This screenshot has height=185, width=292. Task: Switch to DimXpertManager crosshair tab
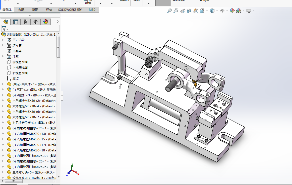(x=36, y=22)
